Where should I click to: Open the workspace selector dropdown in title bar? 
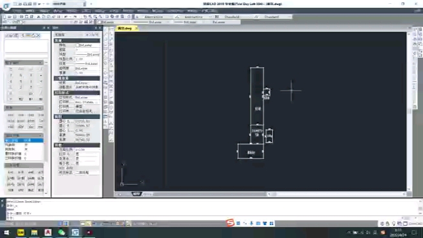pos(69,4)
